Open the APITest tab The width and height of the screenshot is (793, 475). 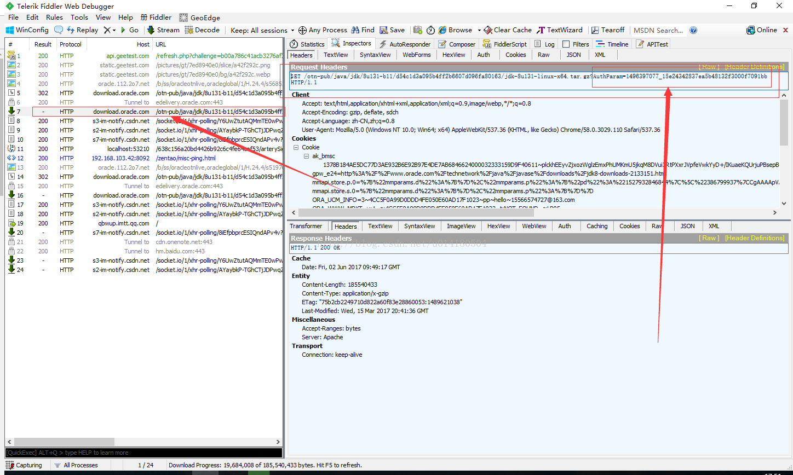pyautogui.click(x=652, y=44)
